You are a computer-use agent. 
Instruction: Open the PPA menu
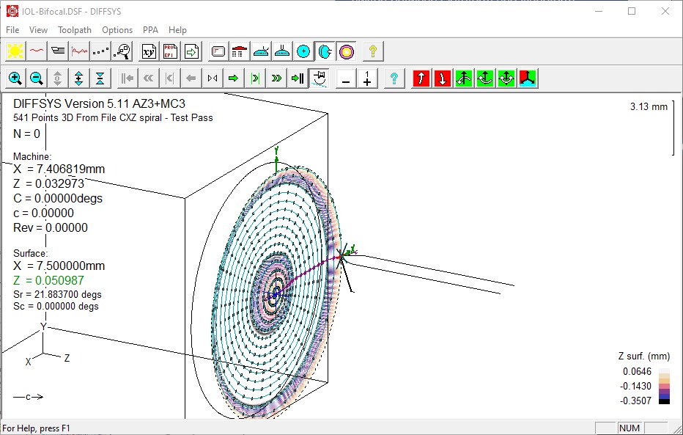pos(150,30)
